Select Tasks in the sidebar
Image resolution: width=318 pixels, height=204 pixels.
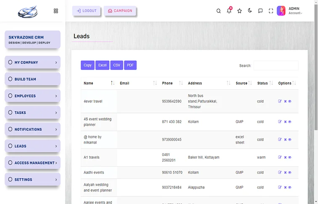[32, 112]
